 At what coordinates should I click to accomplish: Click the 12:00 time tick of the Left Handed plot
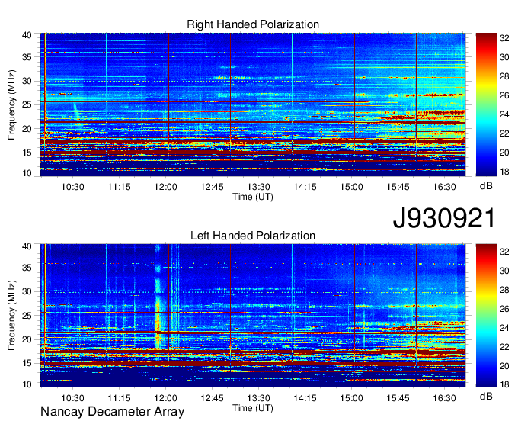click(x=165, y=398)
